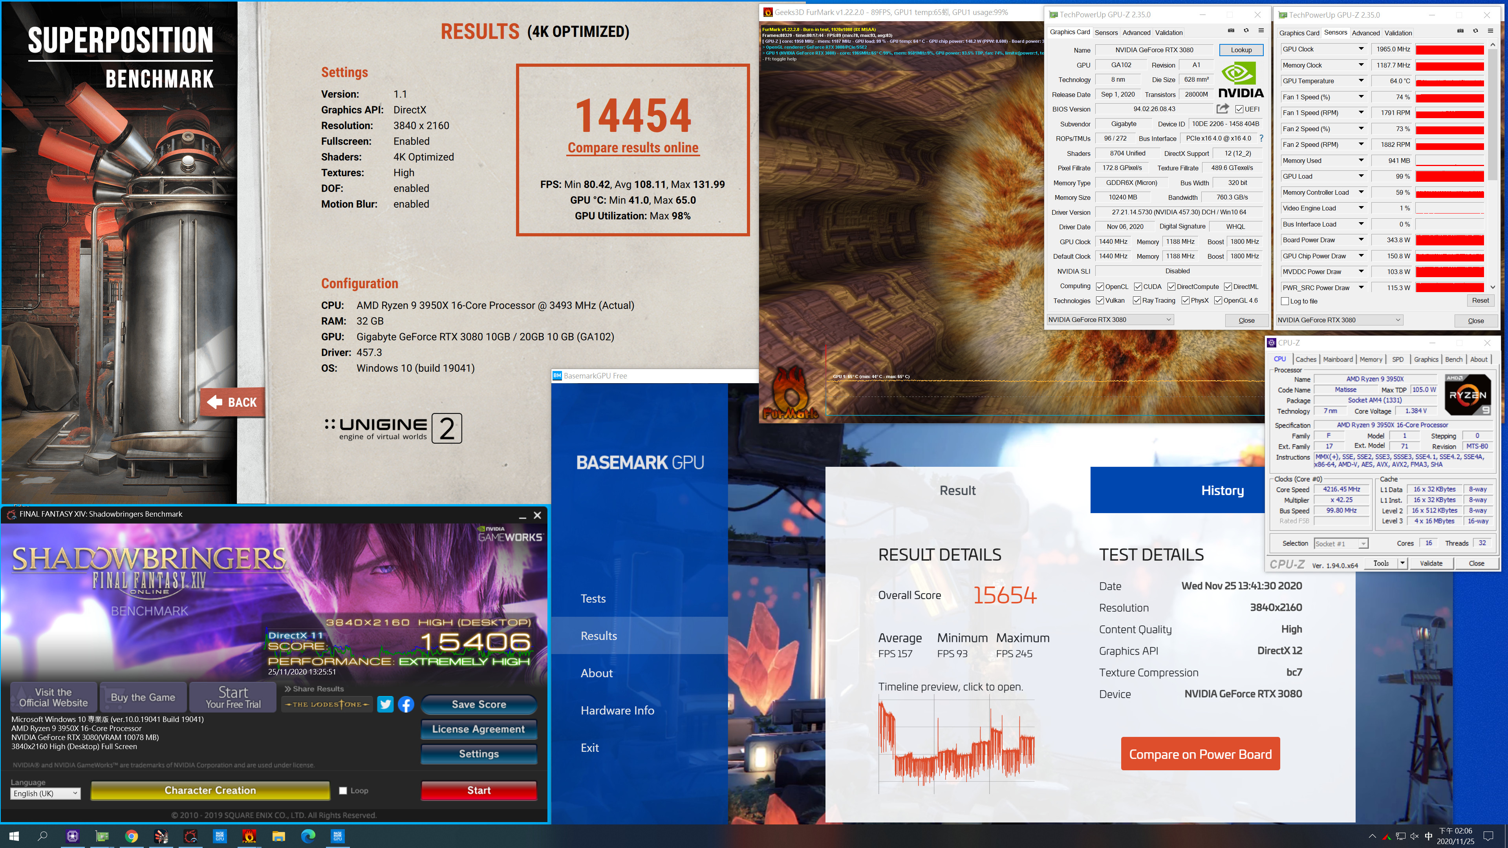Click the screenshot camera icon in left GPU-Z window
The image size is (1508, 848).
pos(1231,31)
